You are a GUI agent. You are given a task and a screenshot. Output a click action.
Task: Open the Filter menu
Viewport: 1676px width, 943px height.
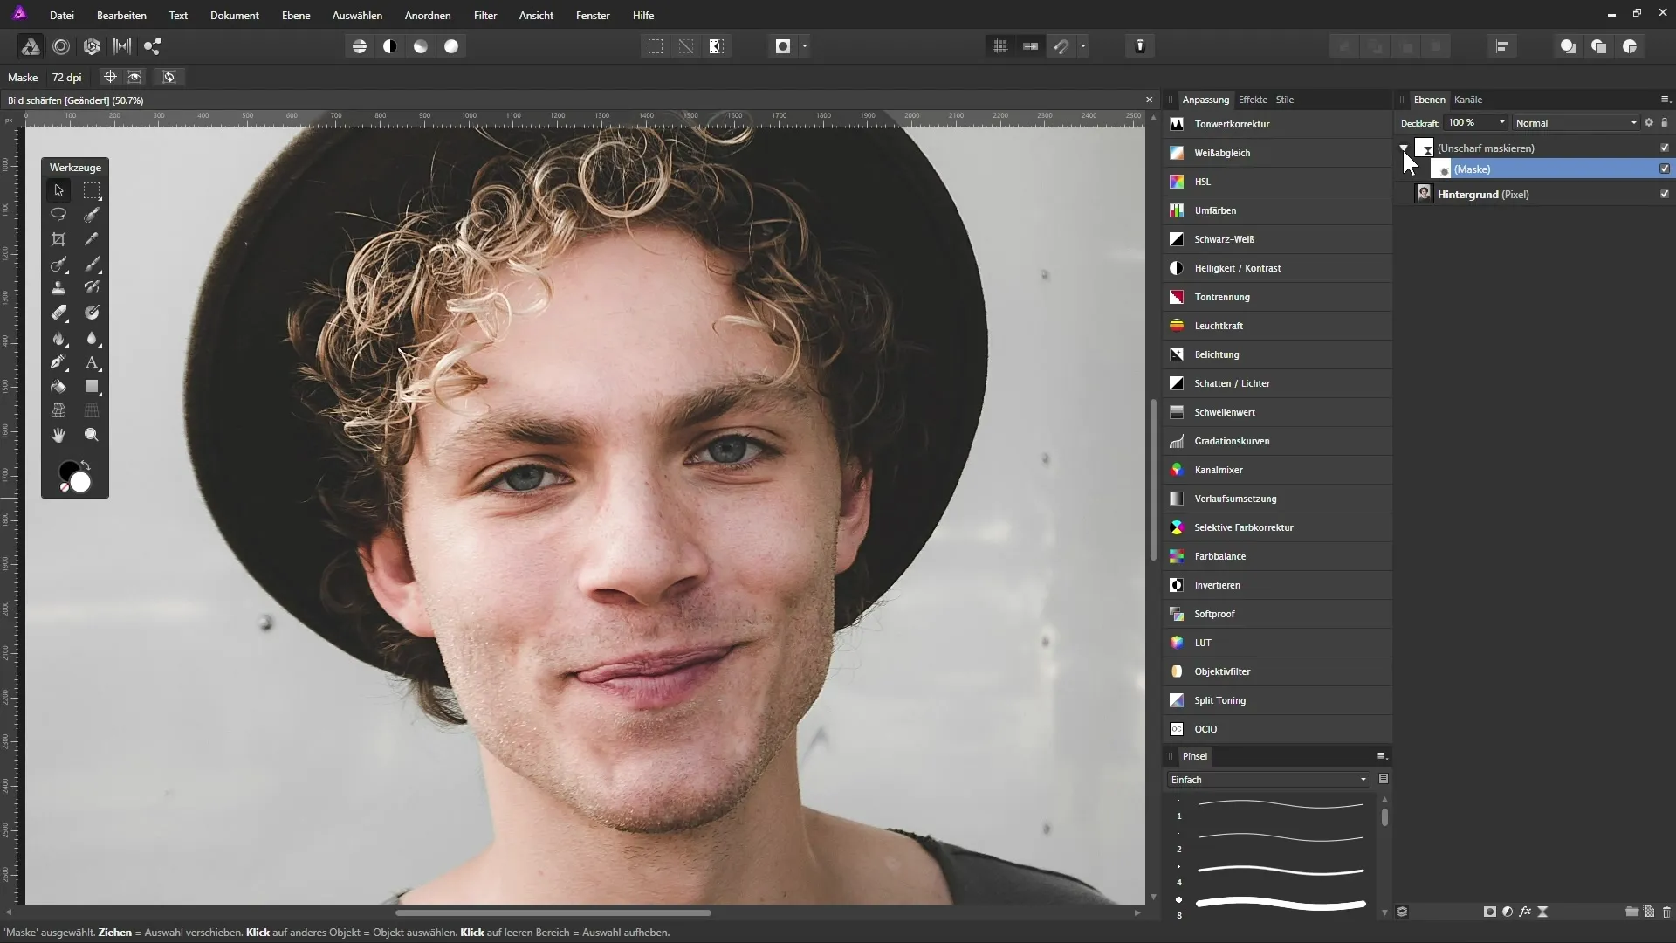[485, 16]
